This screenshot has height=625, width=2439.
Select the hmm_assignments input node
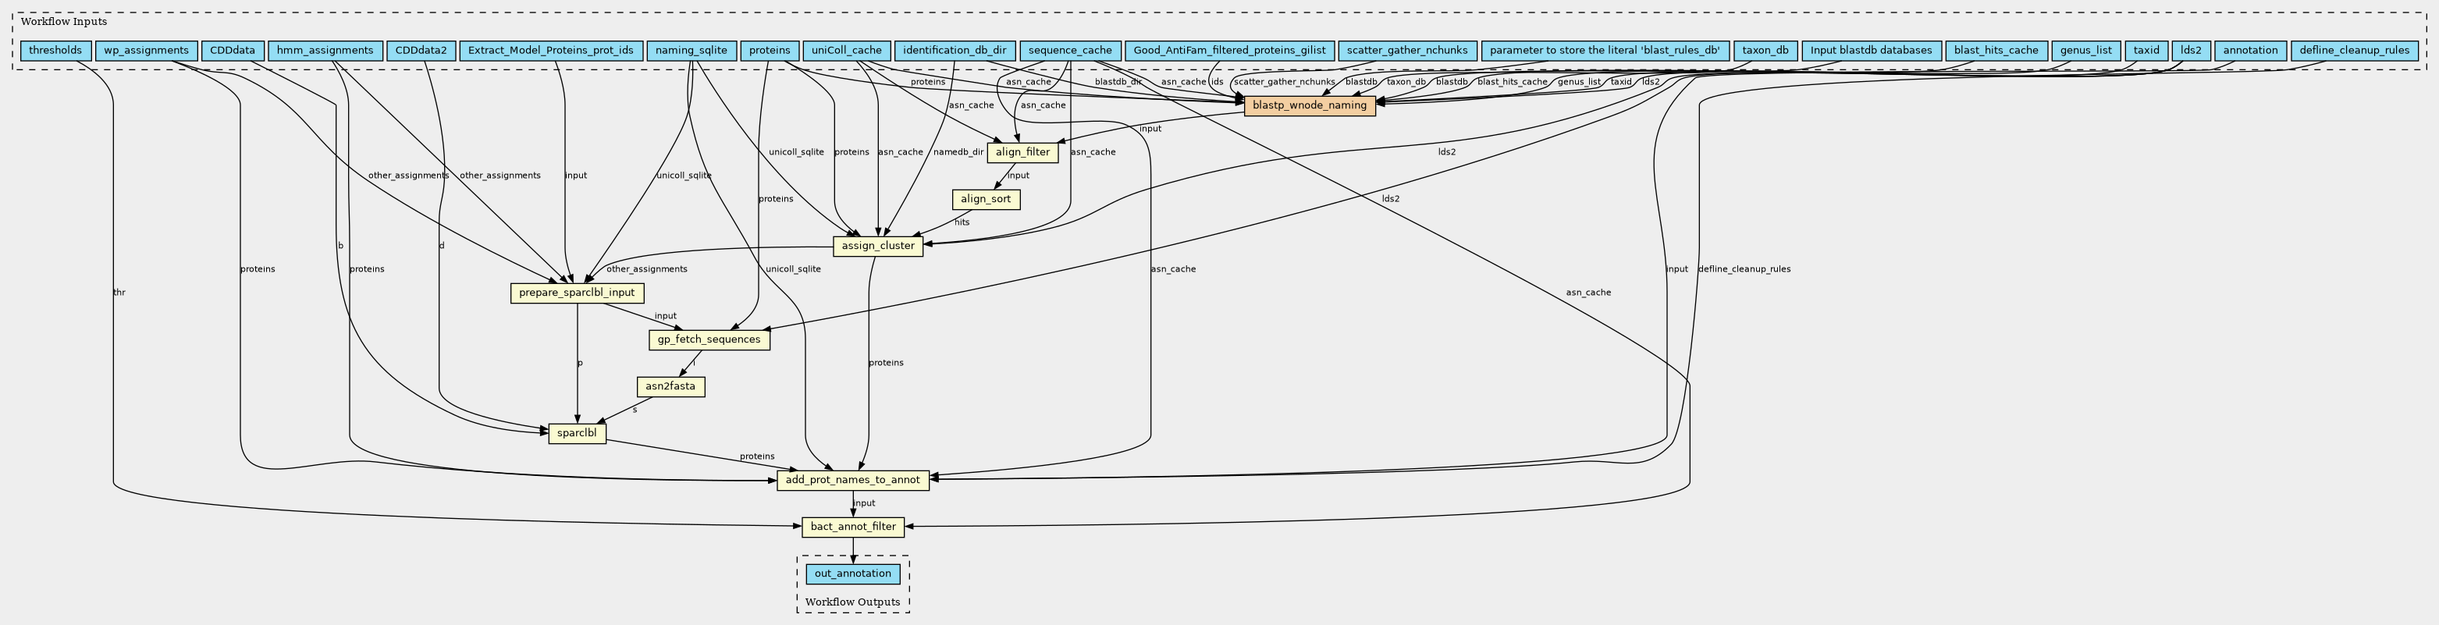[x=325, y=50]
